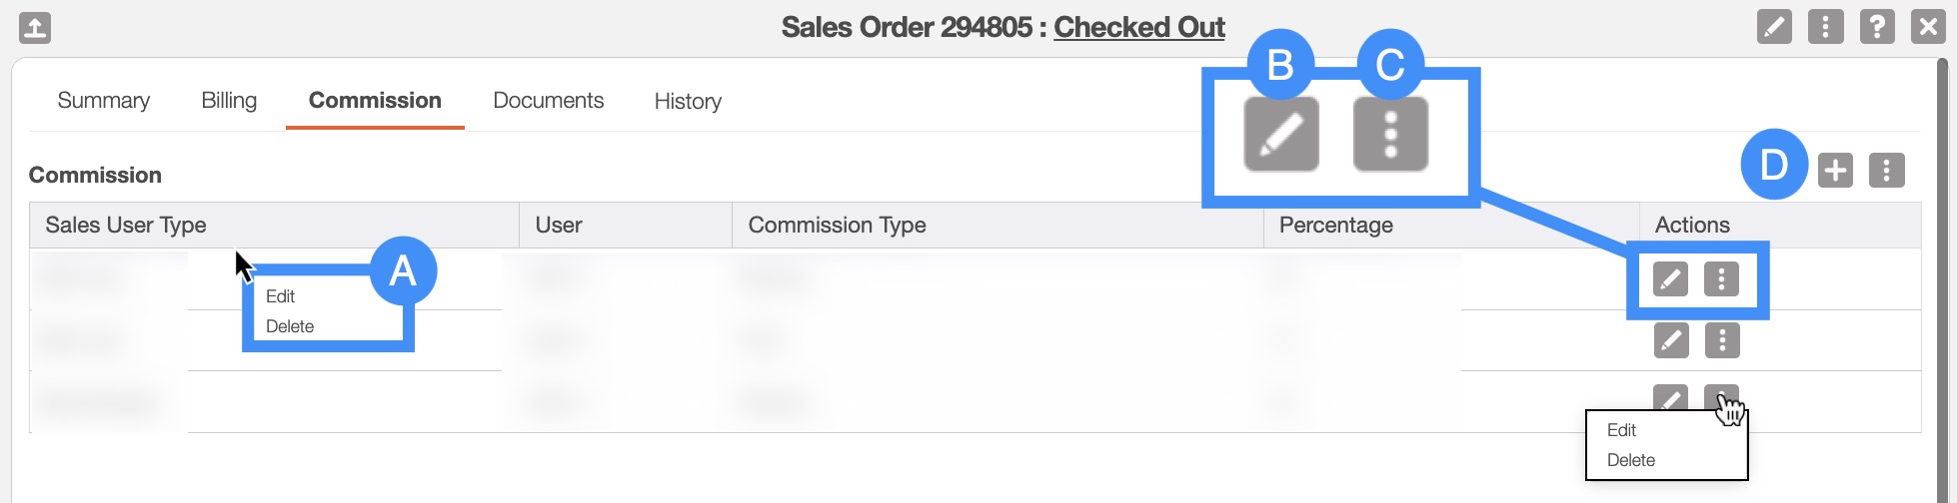Select the History tab

coord(688,101)
